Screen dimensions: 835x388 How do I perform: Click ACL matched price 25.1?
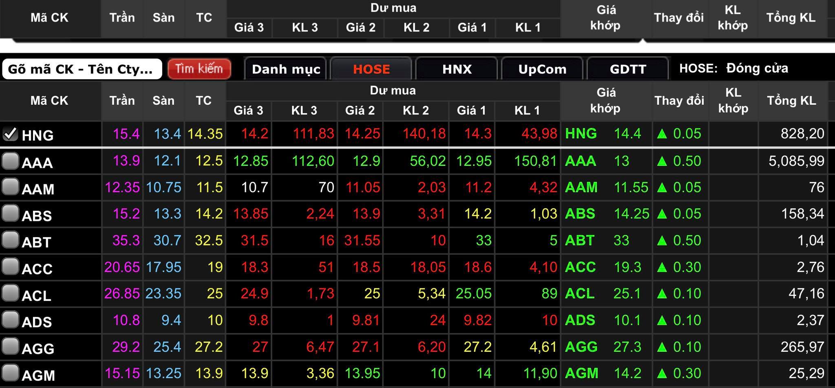[627, 293]
